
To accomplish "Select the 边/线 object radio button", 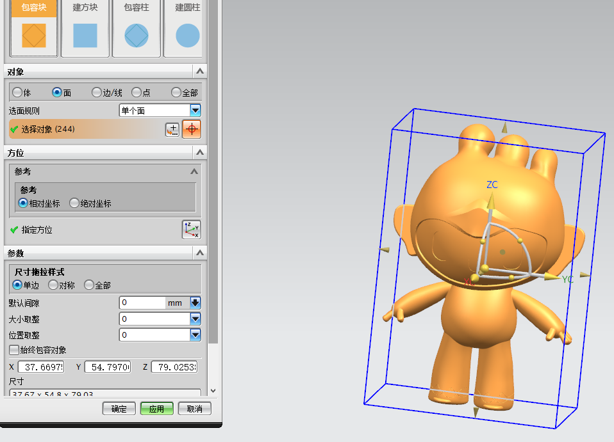I will tap(97, 93).
